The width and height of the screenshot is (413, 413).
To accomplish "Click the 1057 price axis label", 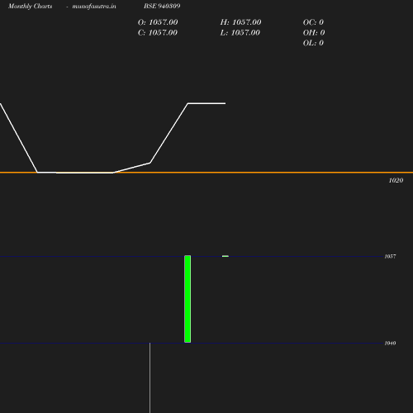I will point(390,256).
